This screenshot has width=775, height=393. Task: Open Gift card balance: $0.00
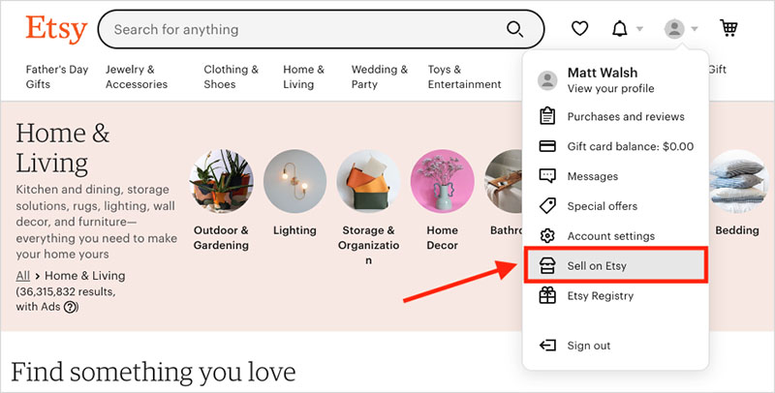click(x=631, y=146)
